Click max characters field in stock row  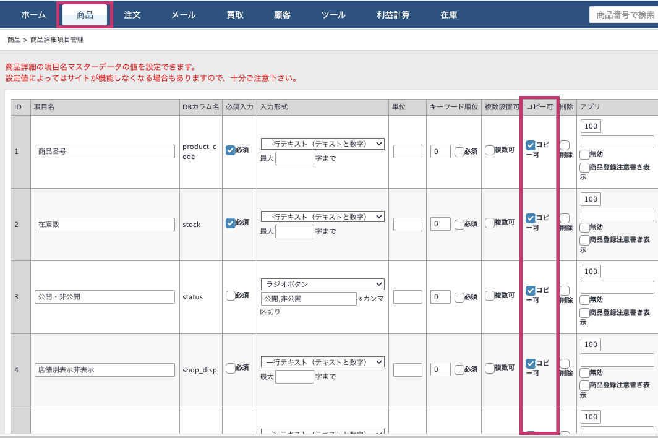294,231
